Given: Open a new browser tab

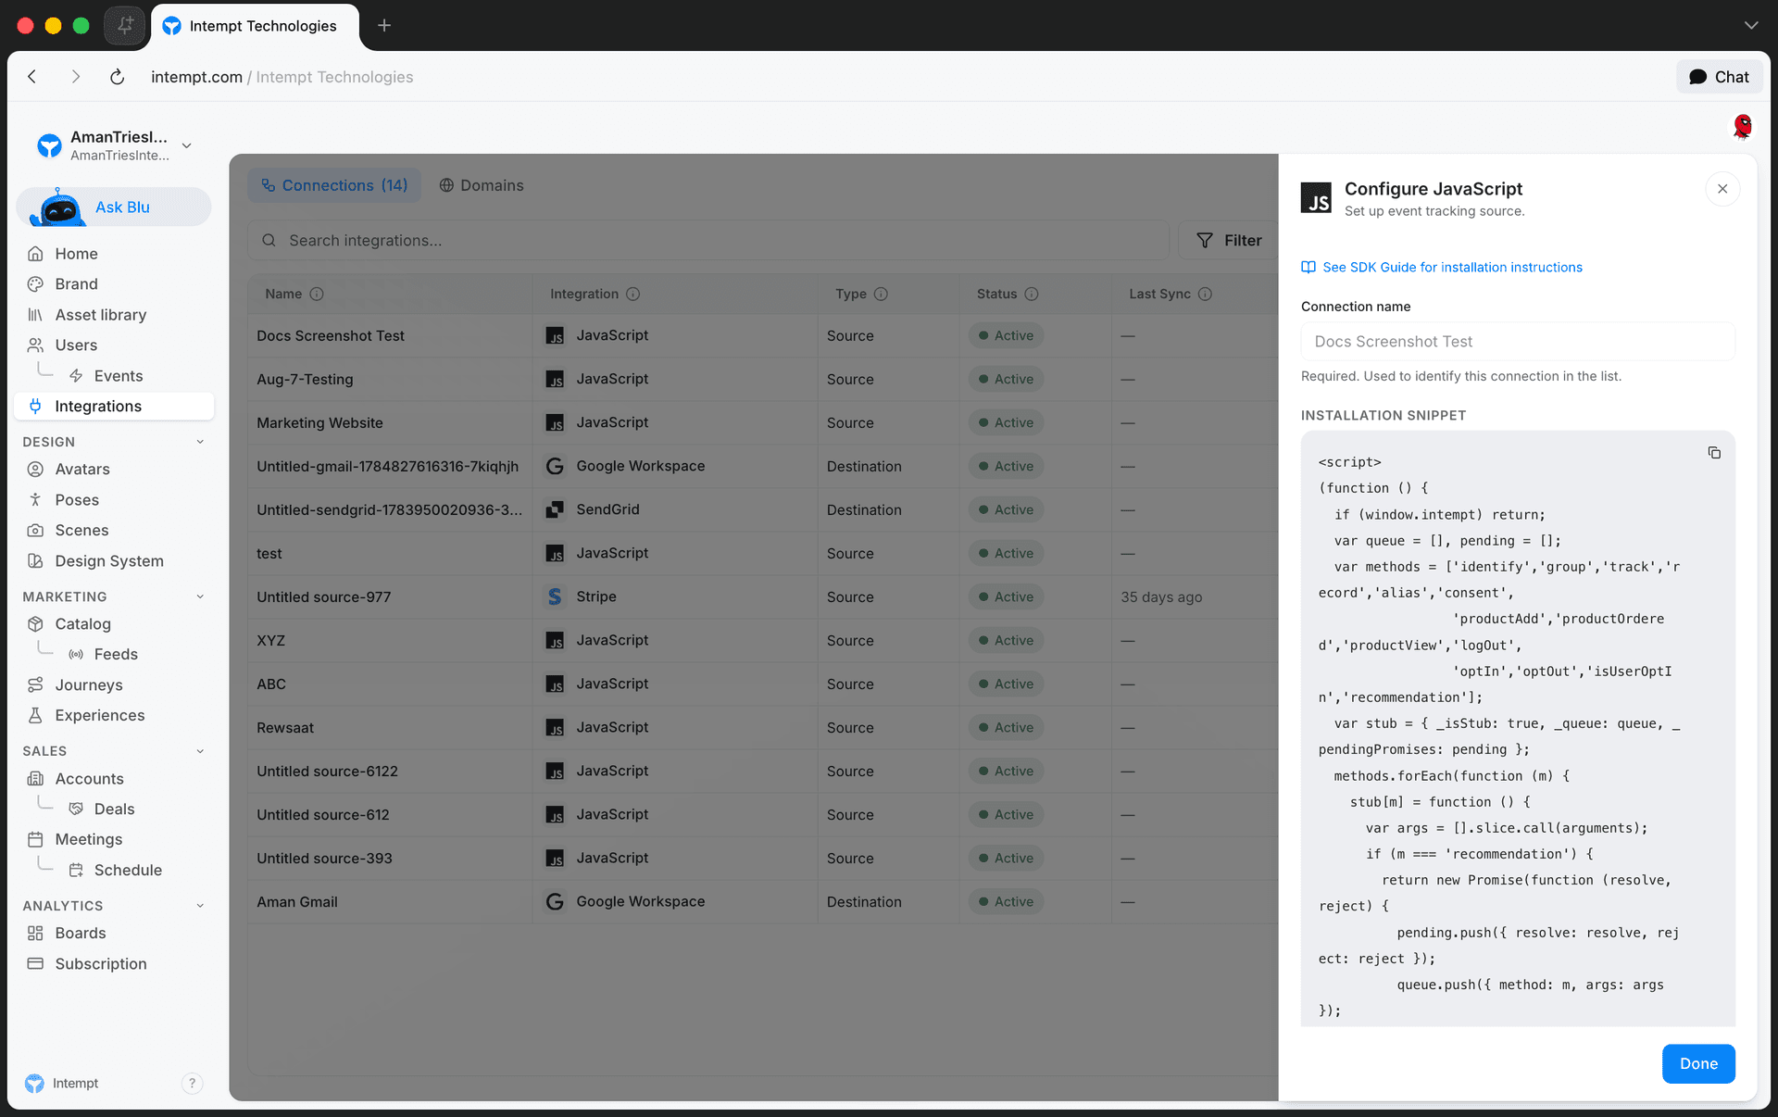Looking at the screenshot, I should [384, 25].
